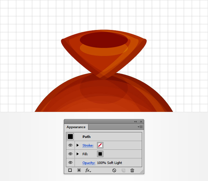Expand the Stroke attribute triangle

click(x=78, y=145)
